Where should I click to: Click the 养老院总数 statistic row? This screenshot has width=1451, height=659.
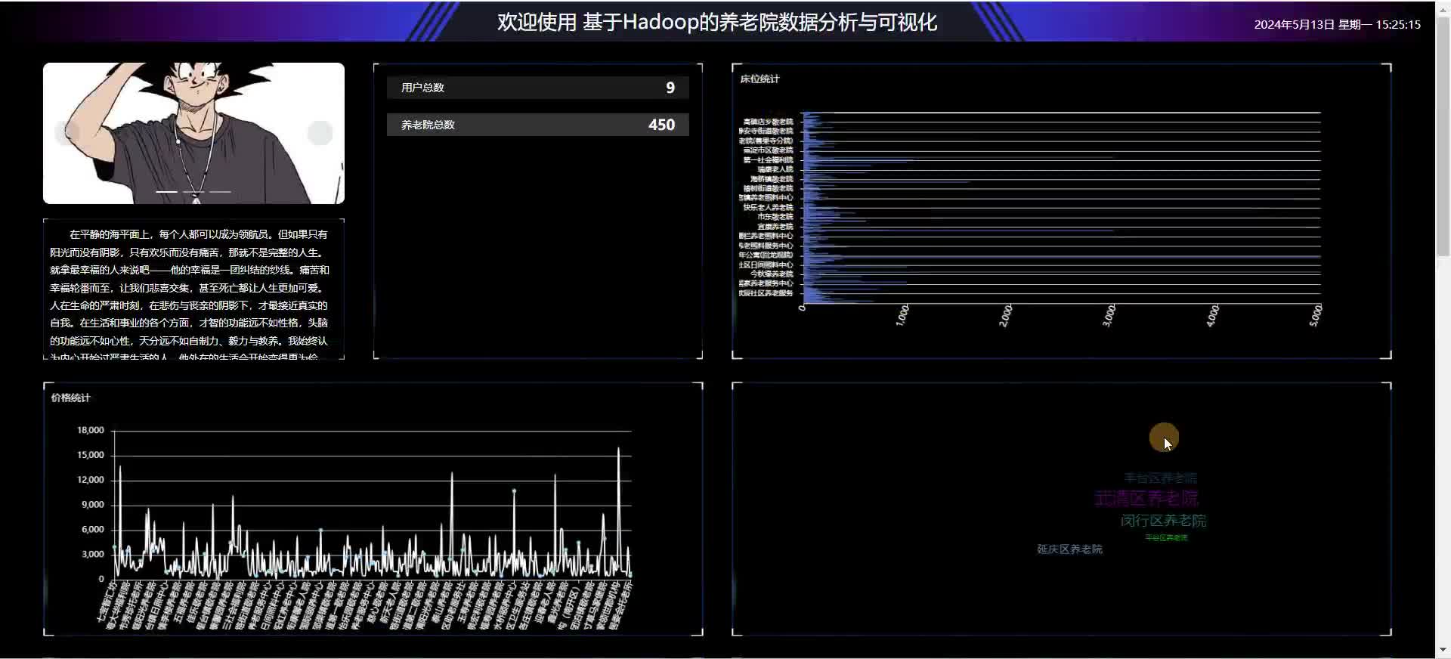point(537,125)
